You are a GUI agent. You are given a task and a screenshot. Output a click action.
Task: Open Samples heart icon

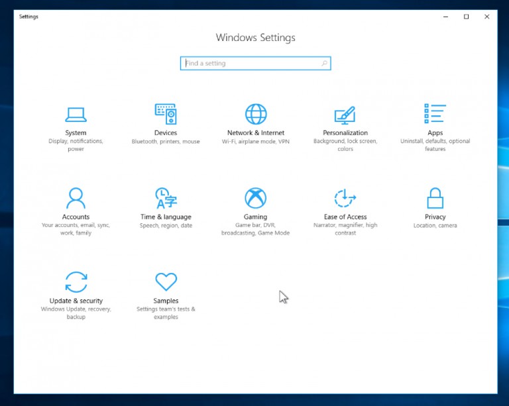(x=166, y=281)
